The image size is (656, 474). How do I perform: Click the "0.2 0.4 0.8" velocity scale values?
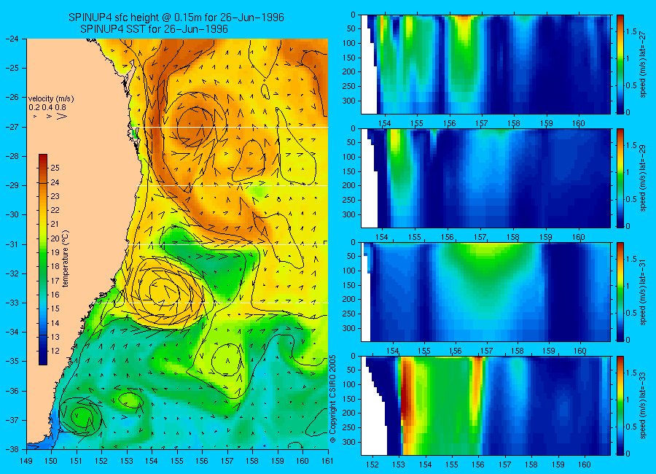click(x=47, y=107)
